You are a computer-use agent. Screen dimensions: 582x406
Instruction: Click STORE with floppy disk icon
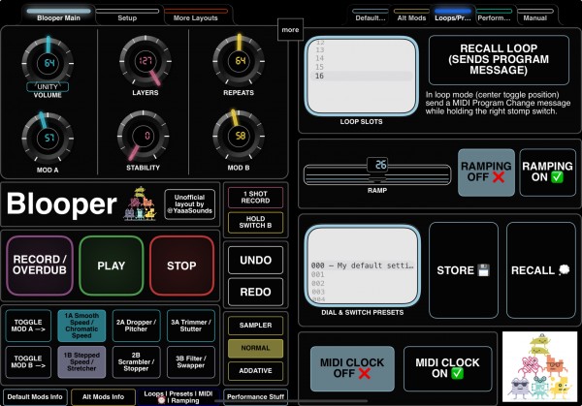464,270
